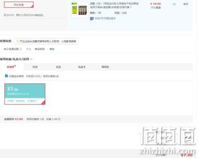
Task: Uncheck the 优惠组合推荐 checkbox
Action: (x=6, y=76)
